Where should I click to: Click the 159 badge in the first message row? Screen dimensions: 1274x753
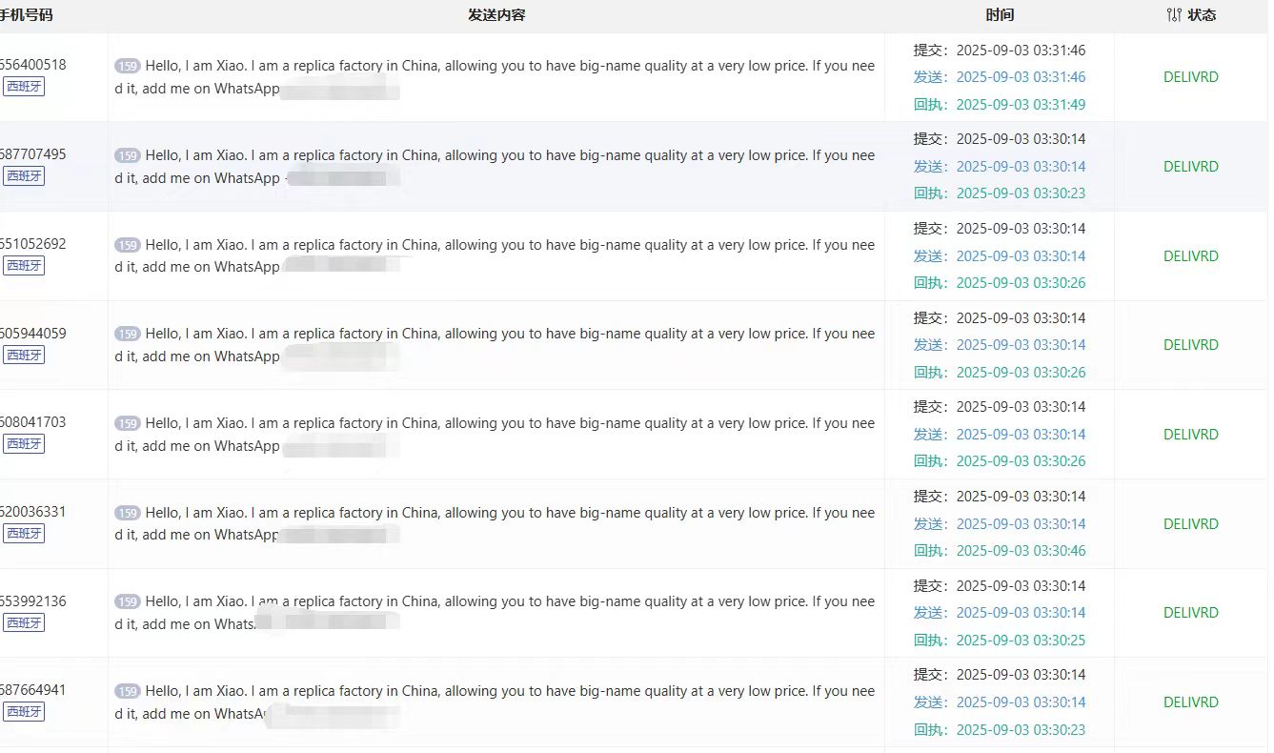tap(128, 66)
